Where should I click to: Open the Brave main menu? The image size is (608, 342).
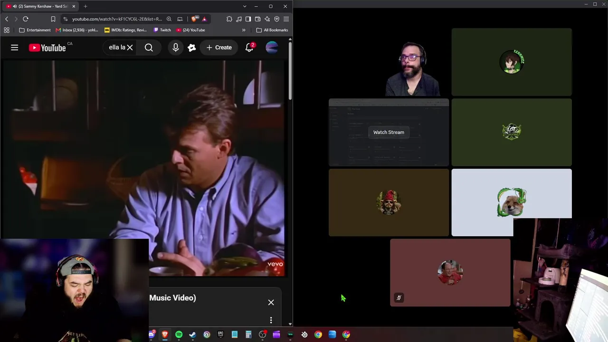286,19
